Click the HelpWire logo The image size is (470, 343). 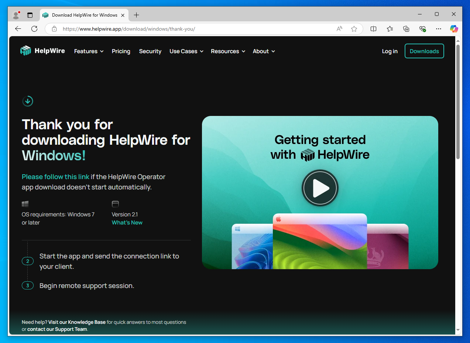[x=42, y=51]
